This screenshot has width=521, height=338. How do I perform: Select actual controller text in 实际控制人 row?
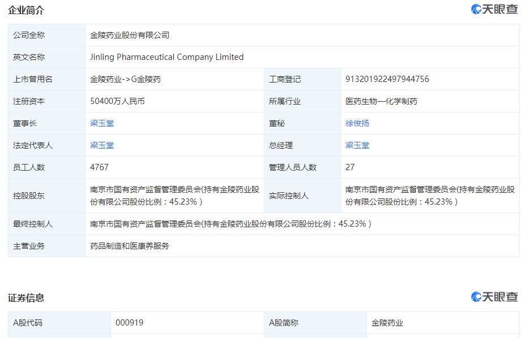(x=430, y=196)
